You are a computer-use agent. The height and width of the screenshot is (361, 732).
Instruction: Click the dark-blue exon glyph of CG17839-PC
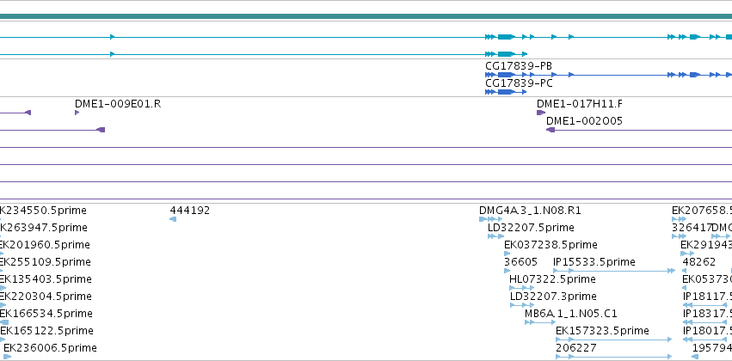[x=506, y=92]
